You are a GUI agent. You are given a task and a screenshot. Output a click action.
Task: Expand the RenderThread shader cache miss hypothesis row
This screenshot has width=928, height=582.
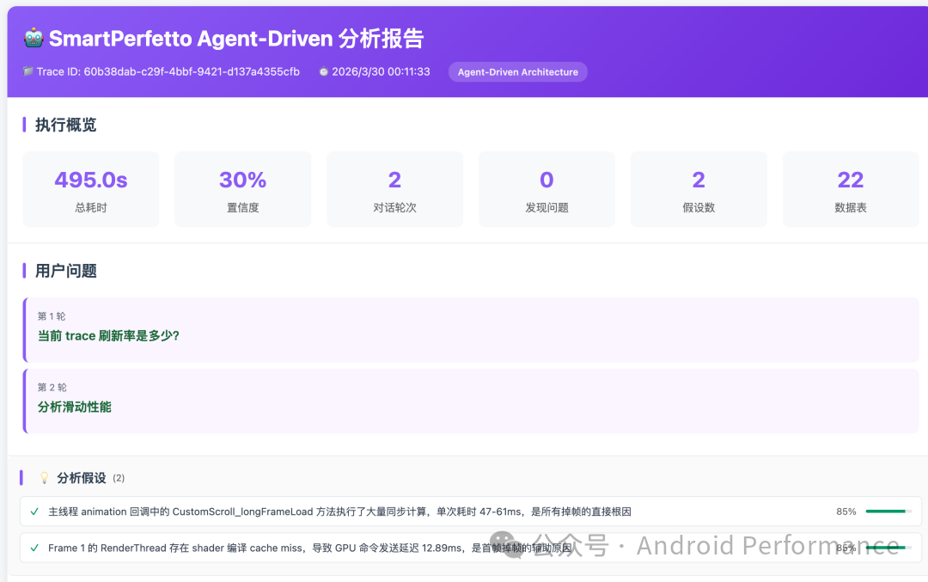pos(471,548)
